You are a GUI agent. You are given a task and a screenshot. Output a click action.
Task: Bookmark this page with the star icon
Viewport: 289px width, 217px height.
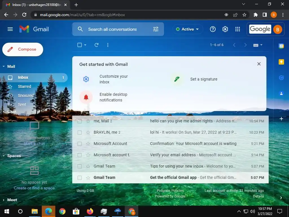click(244, 15)
